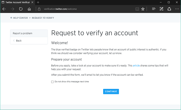
Task: Go back with the browser back arrow
Action: click(x=4, y=9)
